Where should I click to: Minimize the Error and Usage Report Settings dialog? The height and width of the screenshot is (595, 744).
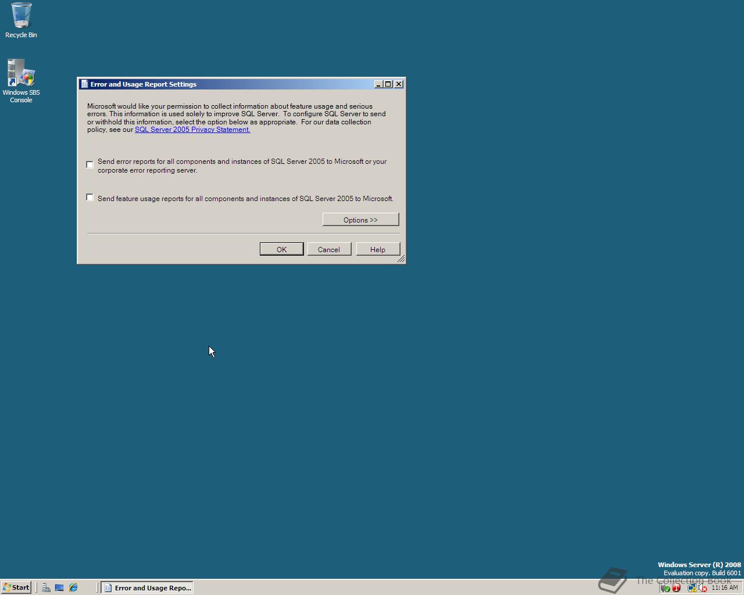click(378, 84)
